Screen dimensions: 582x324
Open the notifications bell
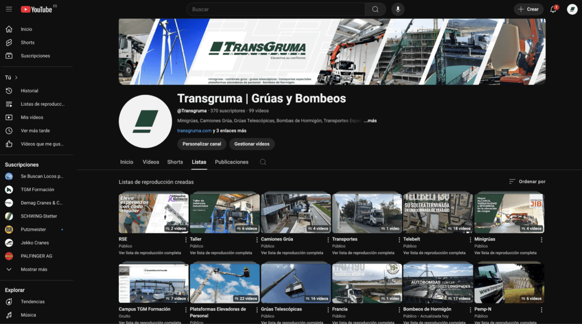pos(554,9)
